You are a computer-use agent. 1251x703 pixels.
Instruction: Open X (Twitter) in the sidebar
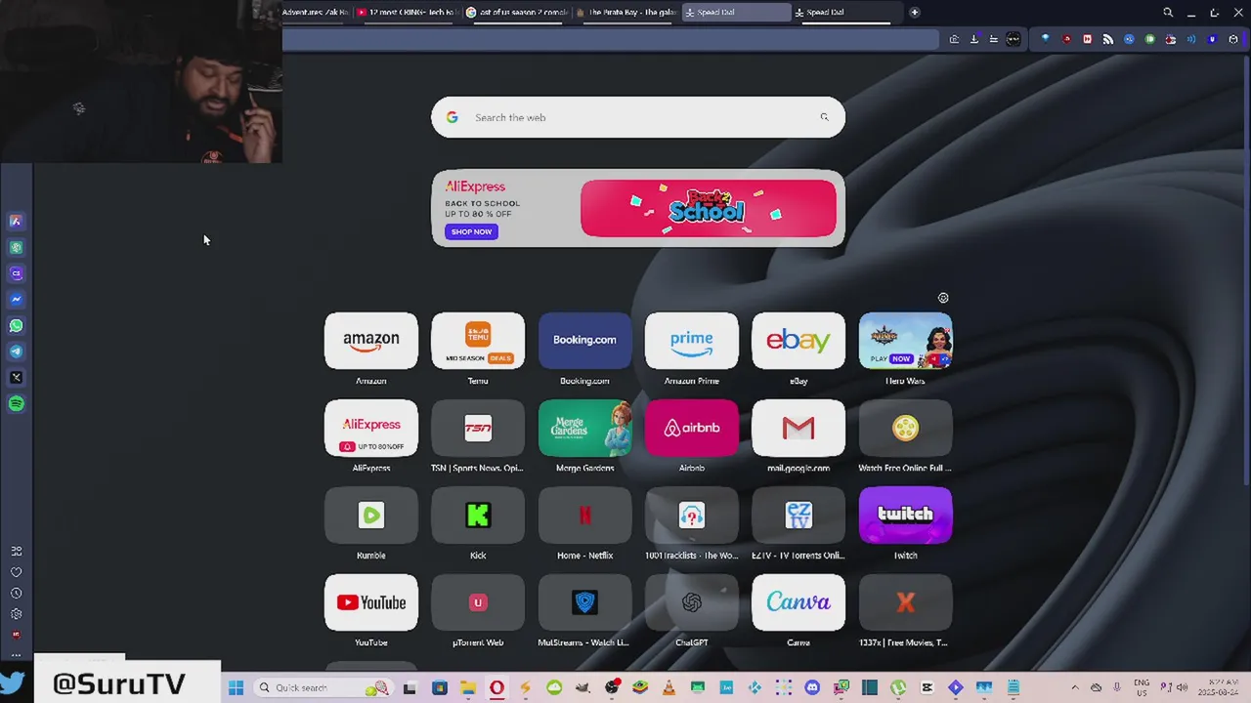[x=16, y=378]
